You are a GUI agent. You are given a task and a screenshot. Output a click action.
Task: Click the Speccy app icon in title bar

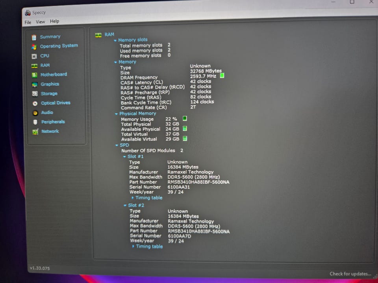click(28, 13)
